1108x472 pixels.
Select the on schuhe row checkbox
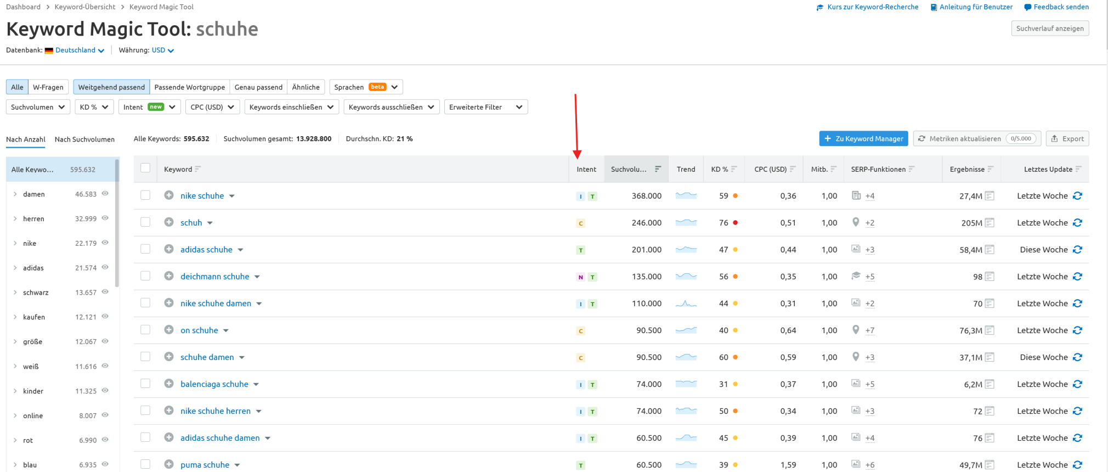tap(145, 329)
